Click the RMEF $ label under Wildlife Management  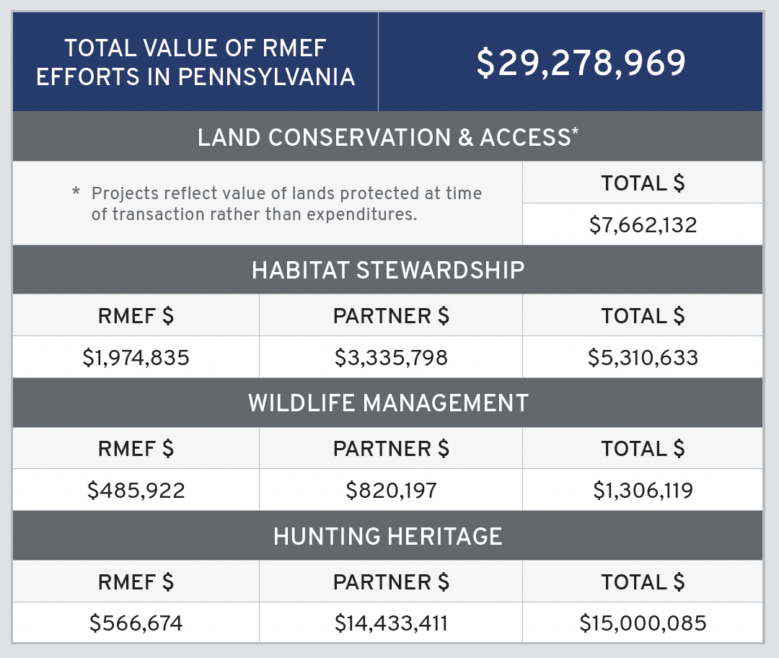click(x=136, y=449)
